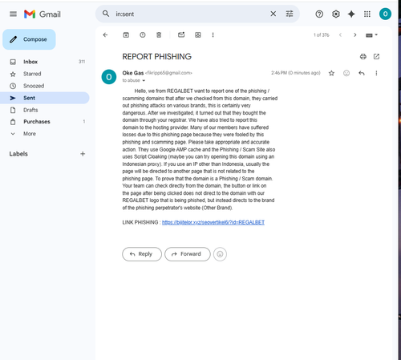Open Settings gear icon
Image resolution: width=401 pixels, height=360 pixels.
coord(336,14)
